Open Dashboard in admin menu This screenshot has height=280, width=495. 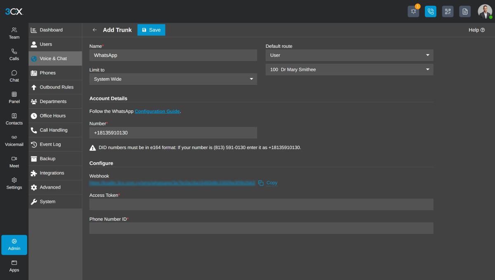55,30
